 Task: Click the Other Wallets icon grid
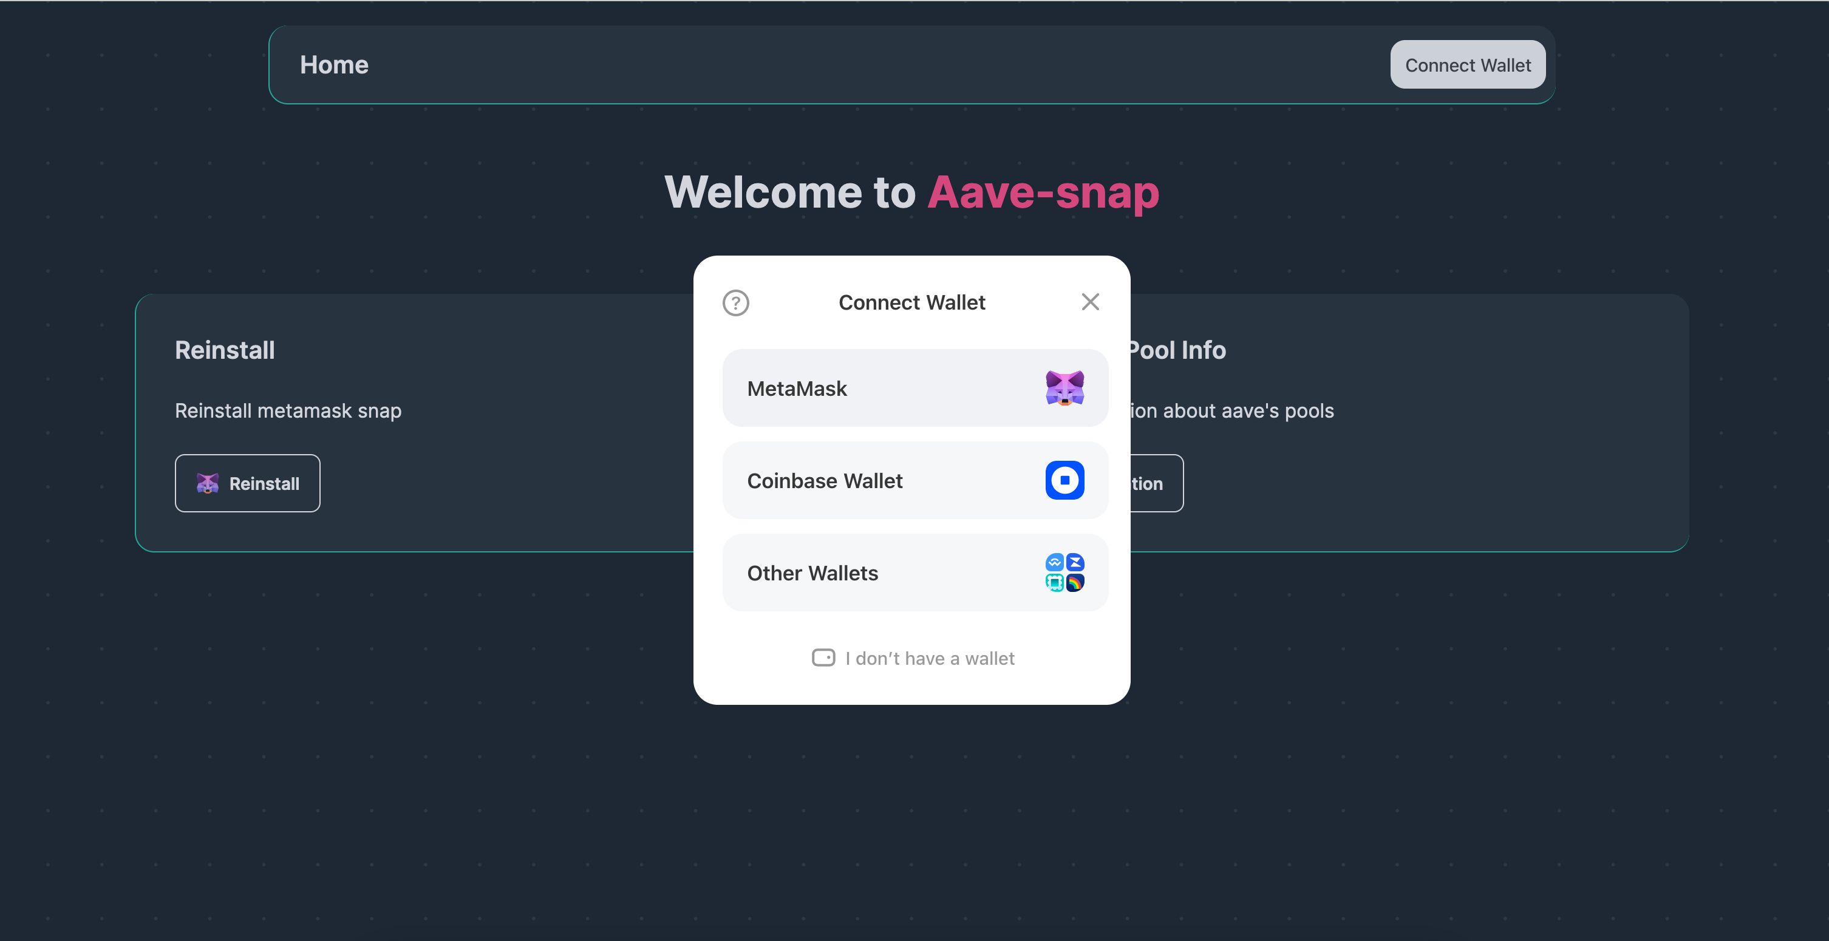pyautogui.click(x=1064, y=572)
